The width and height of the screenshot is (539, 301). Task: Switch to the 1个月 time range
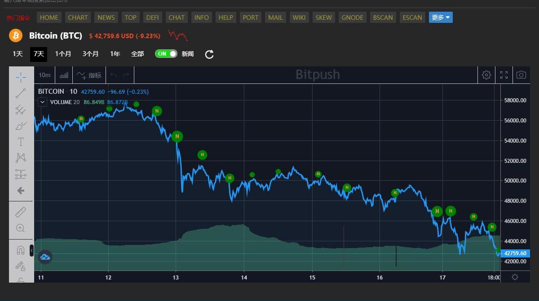(x=63, y=54)
